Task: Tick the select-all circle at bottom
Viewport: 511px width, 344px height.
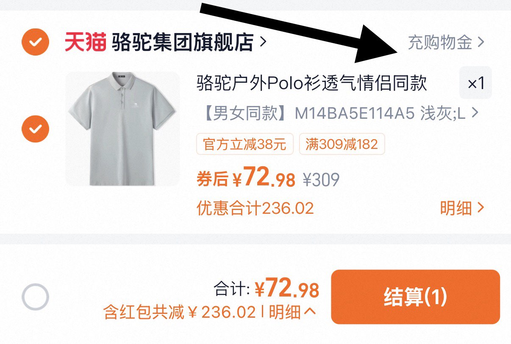Action: [x=36, y=296]
